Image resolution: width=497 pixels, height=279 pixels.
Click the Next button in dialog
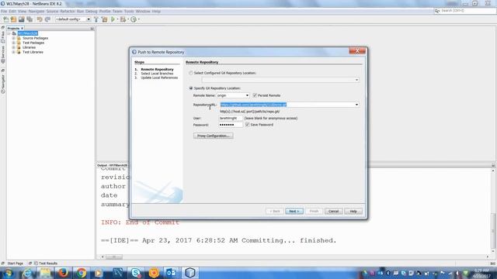294,211
